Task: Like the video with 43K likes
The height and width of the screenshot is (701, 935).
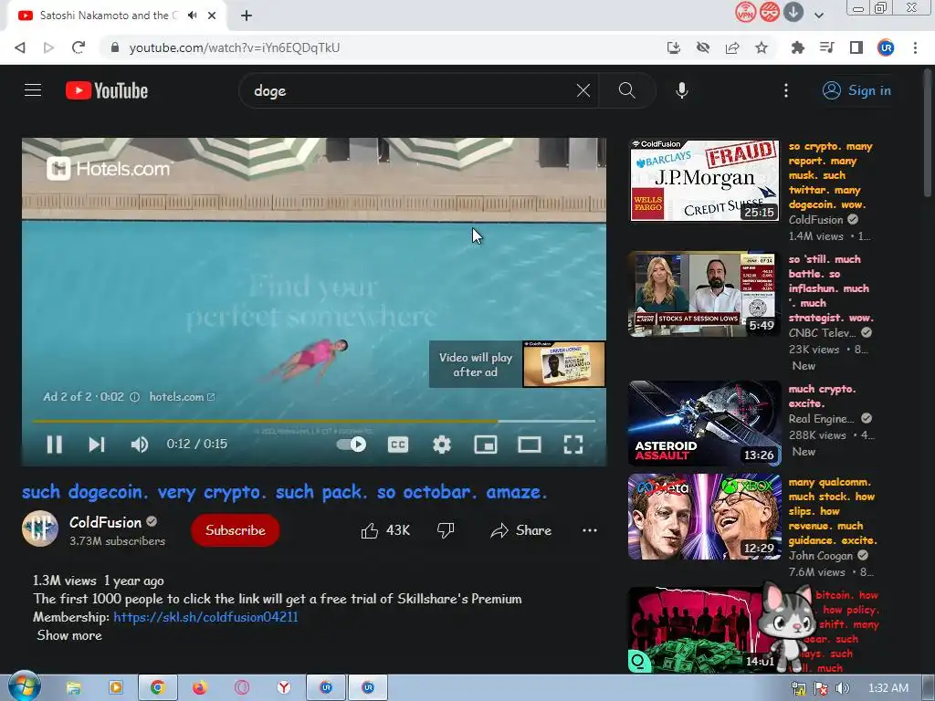Action: [x=385, y=530]
